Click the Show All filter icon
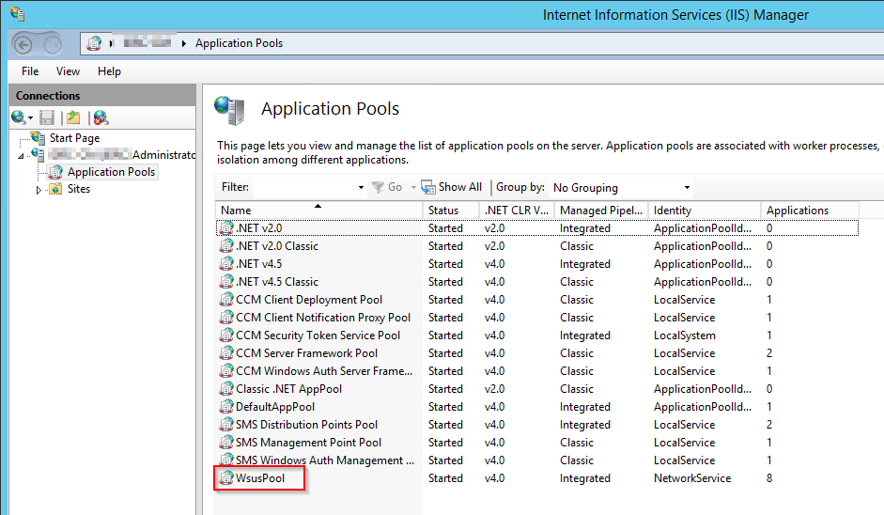 [428, 187]
